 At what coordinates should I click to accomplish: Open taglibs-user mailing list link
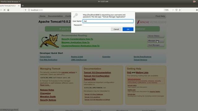pyautogui.click(x=131, y=90)
